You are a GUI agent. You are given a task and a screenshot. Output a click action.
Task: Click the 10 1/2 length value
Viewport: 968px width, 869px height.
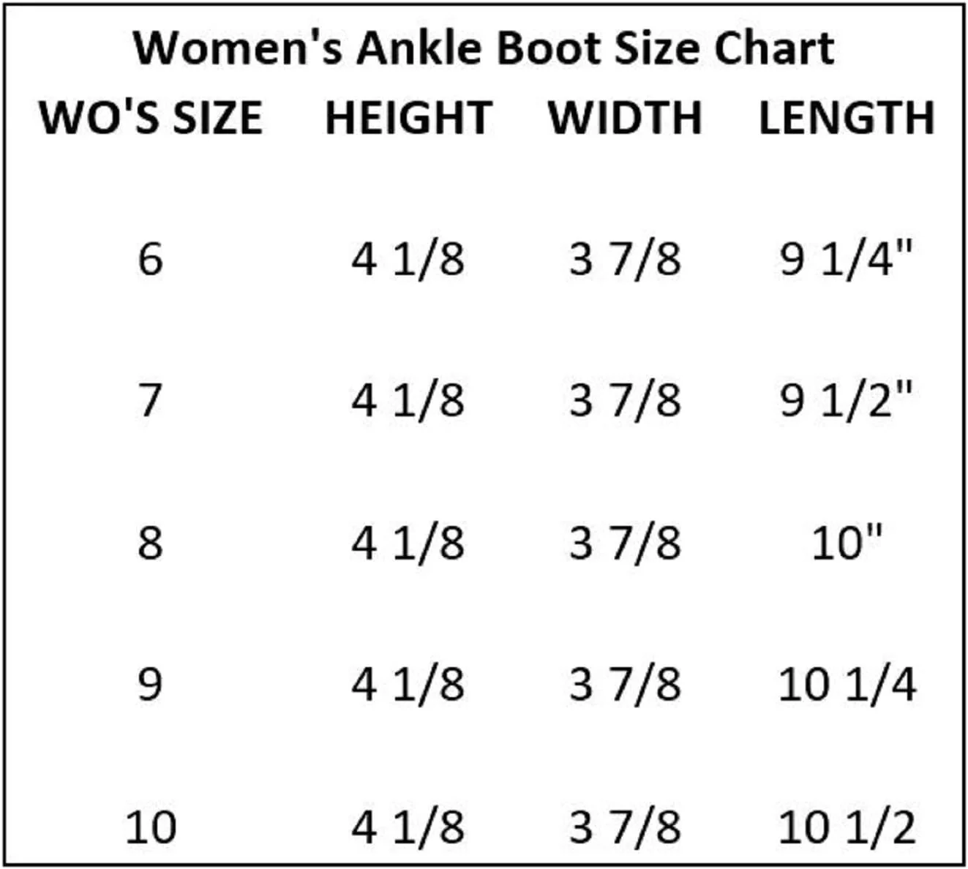[x=847, y=827]
